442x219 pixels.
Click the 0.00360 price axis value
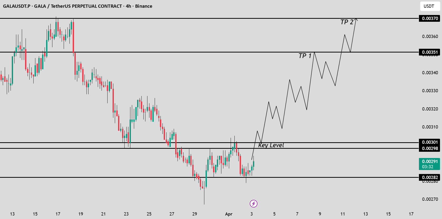[x=430, y=36]
